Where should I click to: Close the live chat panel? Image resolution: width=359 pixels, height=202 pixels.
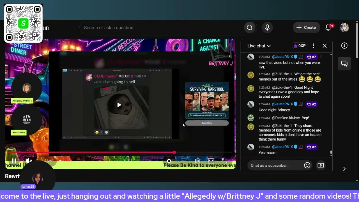coord(325,46)
